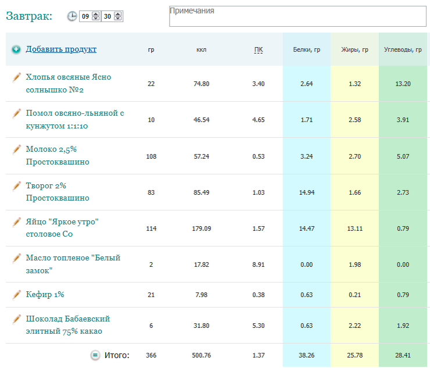The width and height of the screenshot is (430, 368).
Task: Open Творог 2% Простоквашино product
Action: coord(58,192)
